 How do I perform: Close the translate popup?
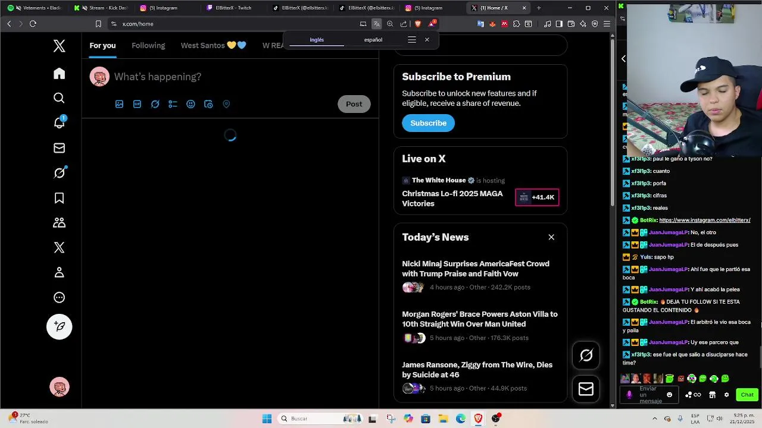[x=427, y=40]
